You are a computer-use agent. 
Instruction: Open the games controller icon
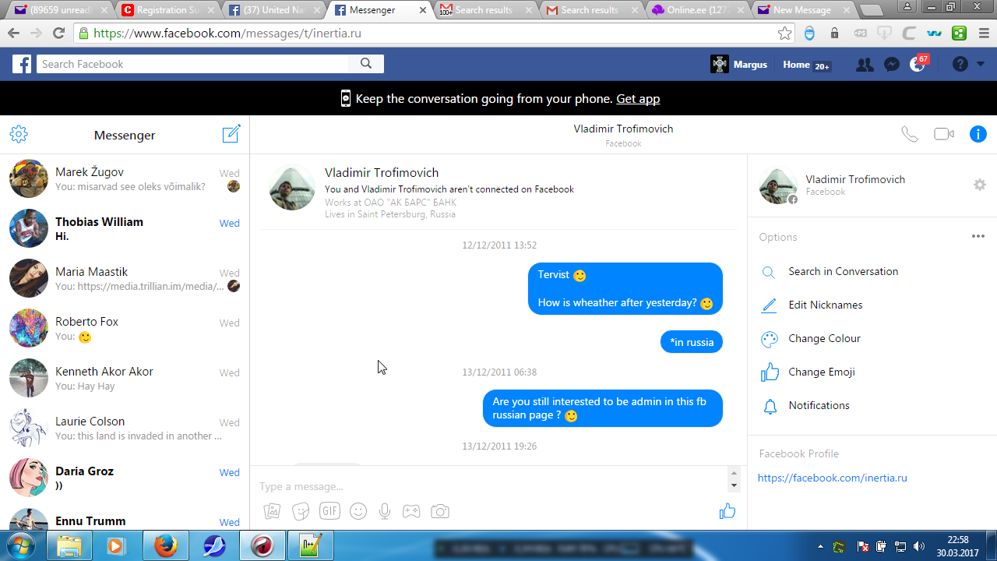click(410, 511)
